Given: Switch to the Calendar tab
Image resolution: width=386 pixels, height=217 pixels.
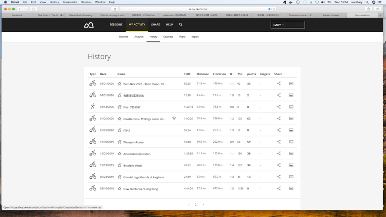Looking at the screenshot, I should click(168, 37).
